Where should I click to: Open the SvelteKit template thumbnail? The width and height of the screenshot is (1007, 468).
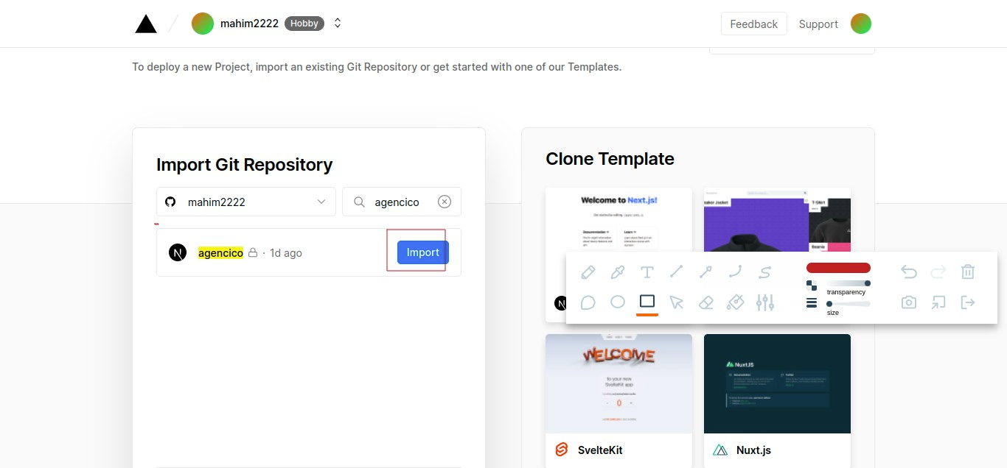(x=619, y=383)
